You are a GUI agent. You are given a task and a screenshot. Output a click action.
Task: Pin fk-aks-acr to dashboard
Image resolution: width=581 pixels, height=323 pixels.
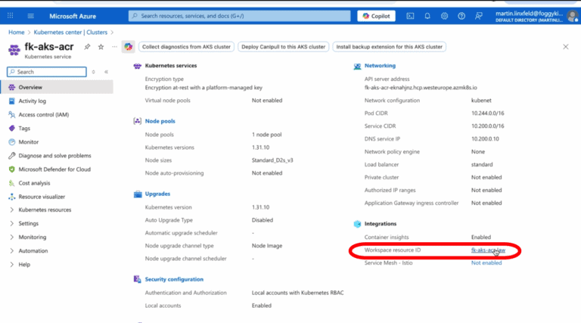point(87,47)
